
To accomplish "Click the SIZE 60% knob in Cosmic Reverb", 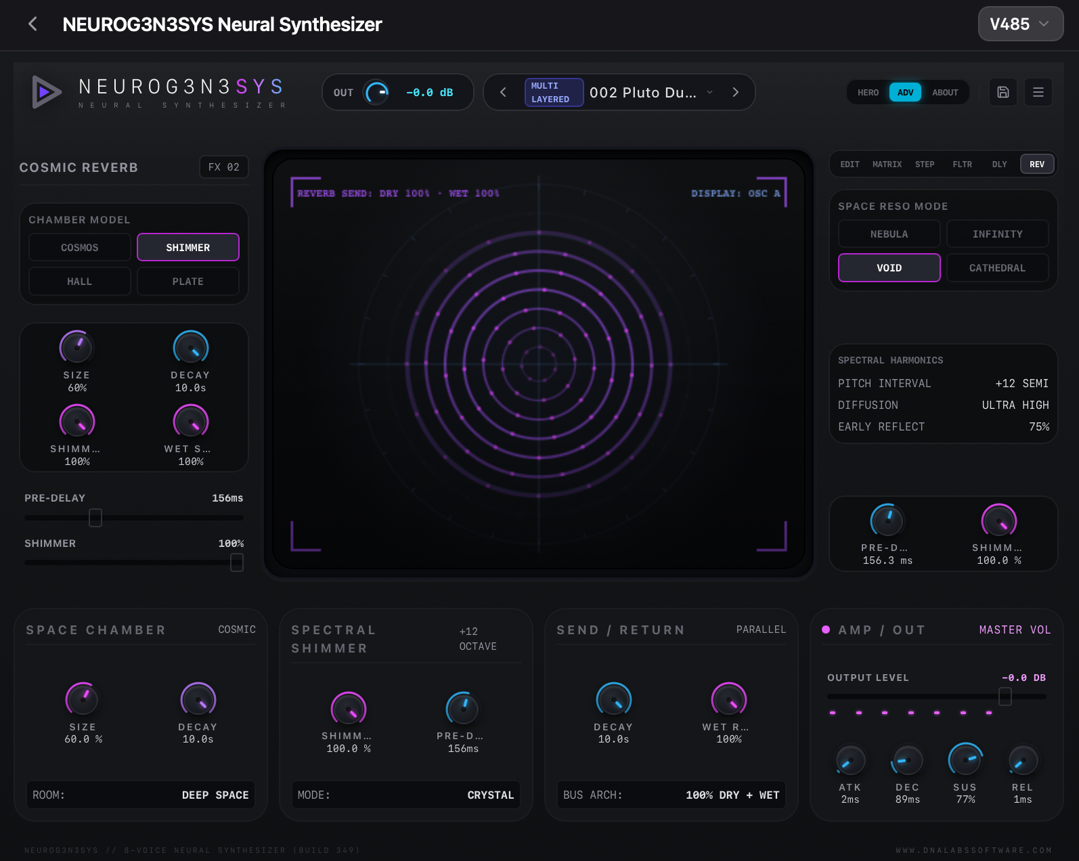I will [x=77, y=347].
